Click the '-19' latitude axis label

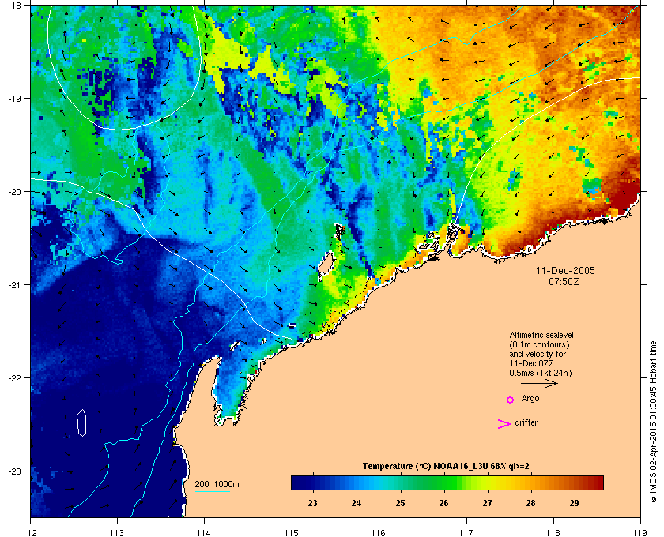click(x=15, y=99)
